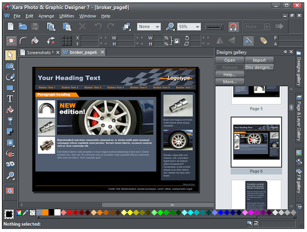Select the Selector arrow tool

point(10,55)
